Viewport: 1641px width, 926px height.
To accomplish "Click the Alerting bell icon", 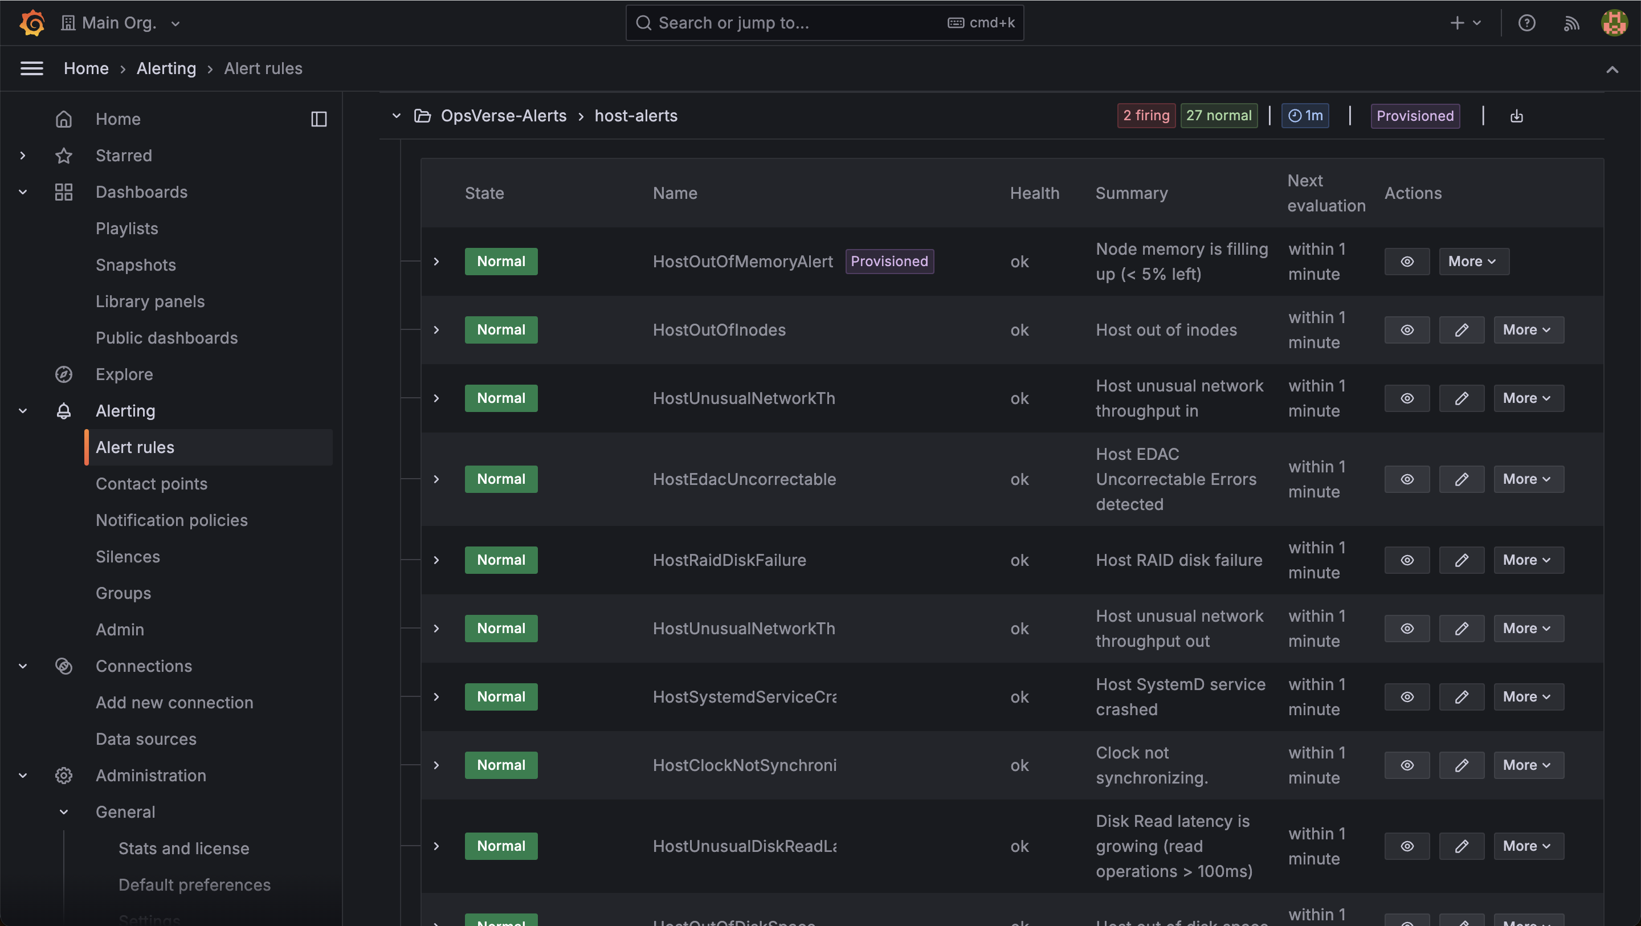I will point(64,411).
